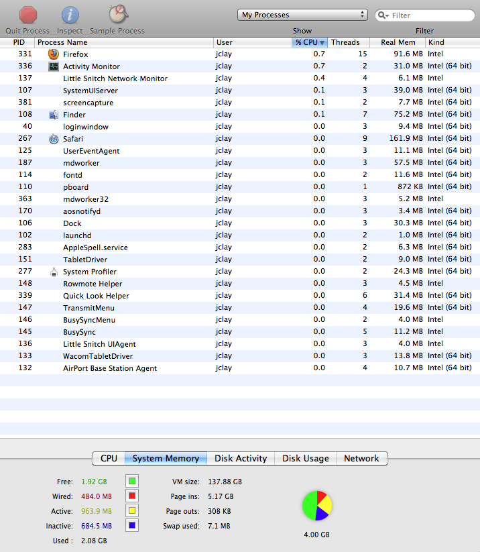Click the blue Inactive memory color swatch
This screenshot has height=552, width=480.
pyautogui.click(x=132, y=525)
